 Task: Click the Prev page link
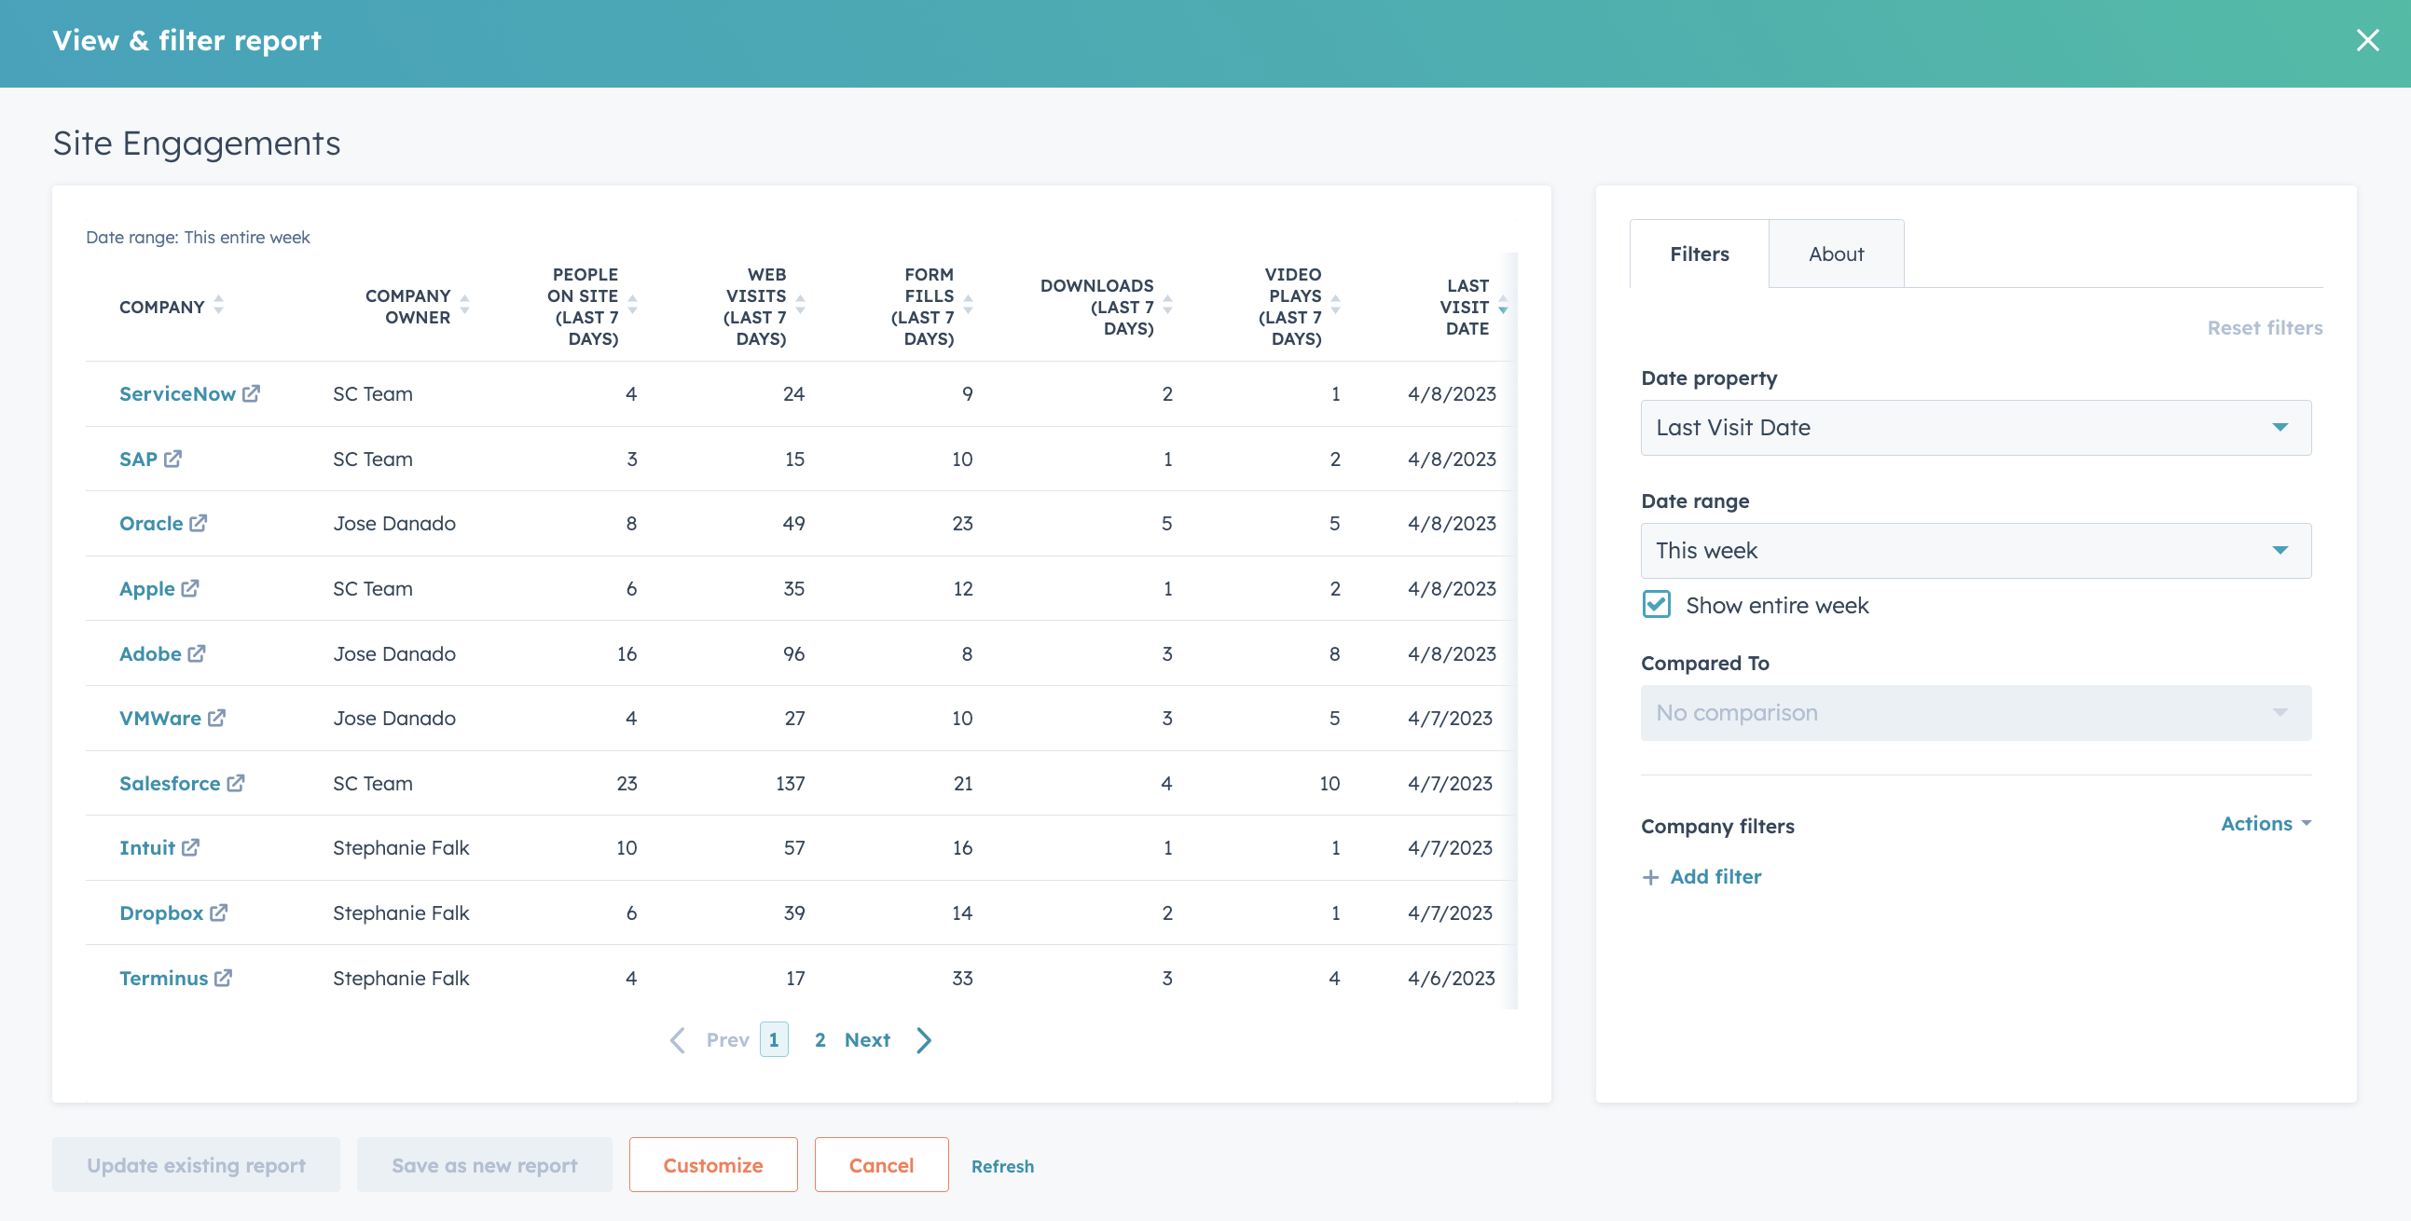(x=727, y=1040)
